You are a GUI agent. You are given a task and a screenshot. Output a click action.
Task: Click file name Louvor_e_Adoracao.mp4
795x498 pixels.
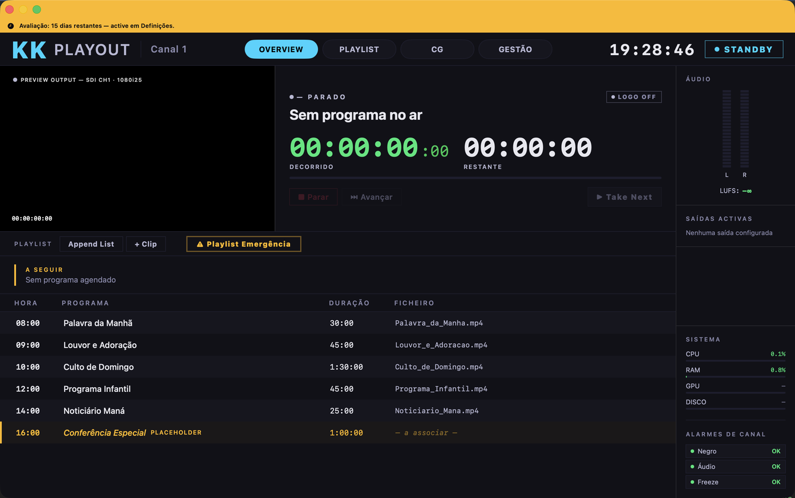coord(441,345)
